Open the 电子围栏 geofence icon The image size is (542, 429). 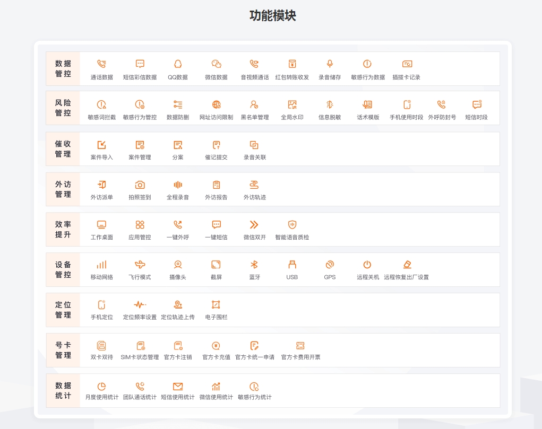(216, 305)
